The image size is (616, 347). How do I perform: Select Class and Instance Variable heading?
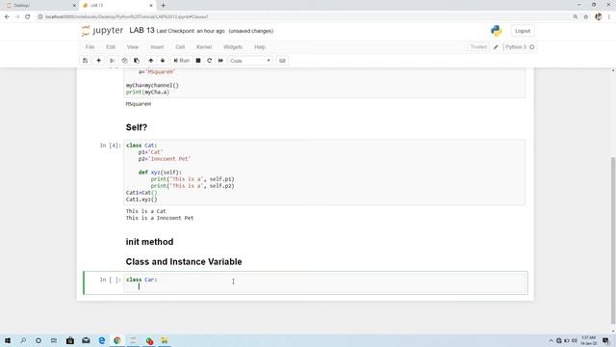coord(184,261)
